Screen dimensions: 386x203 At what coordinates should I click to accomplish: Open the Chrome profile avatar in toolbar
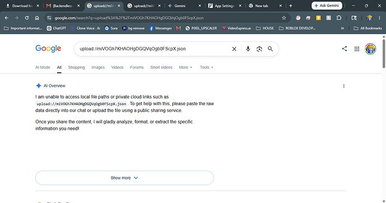(x=369, y=18)
